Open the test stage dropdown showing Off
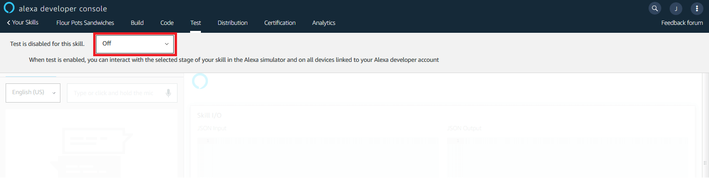 click(x=135, y=44)
